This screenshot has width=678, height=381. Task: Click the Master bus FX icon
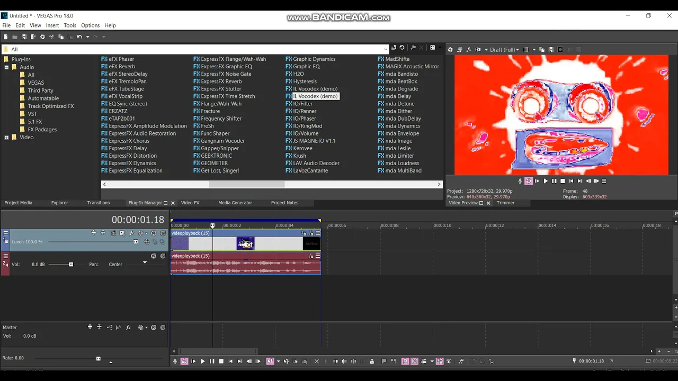(128, 328)
